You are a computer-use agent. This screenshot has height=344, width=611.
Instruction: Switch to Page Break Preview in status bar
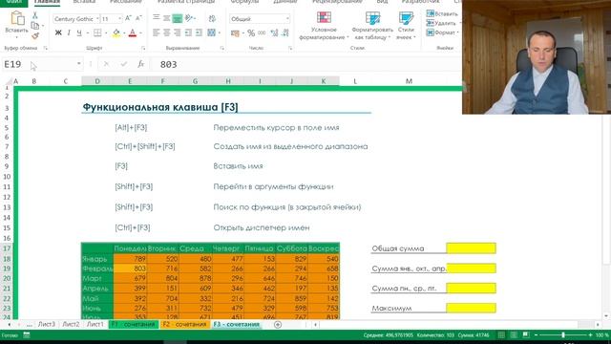[x=526, y=335]
